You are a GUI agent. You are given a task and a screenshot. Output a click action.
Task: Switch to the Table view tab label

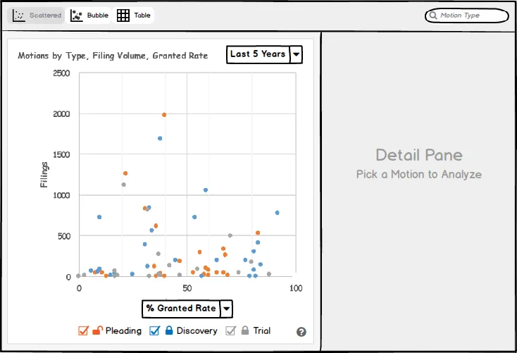coord(142,16)
